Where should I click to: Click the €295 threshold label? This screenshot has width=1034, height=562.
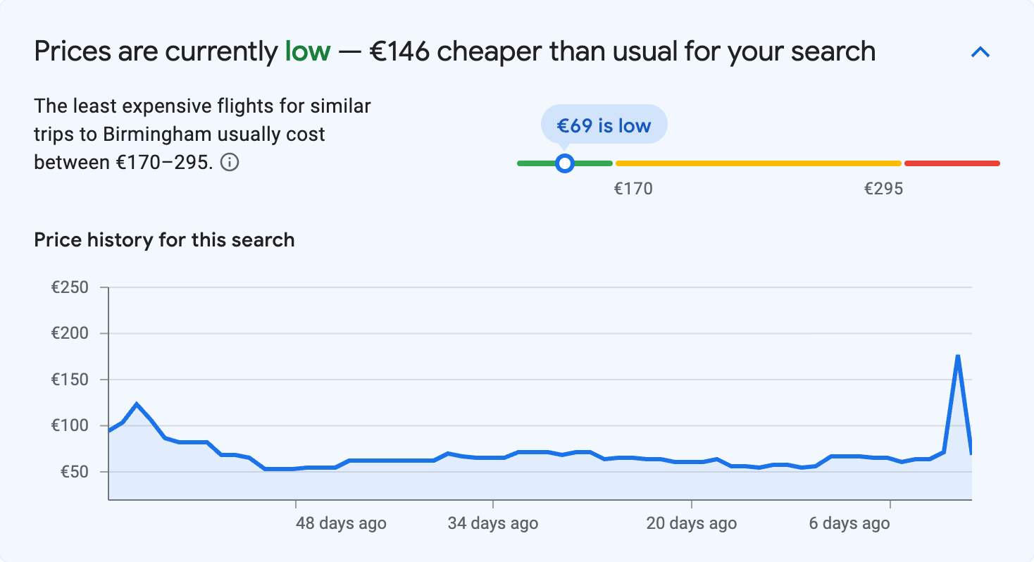(883, 188)
